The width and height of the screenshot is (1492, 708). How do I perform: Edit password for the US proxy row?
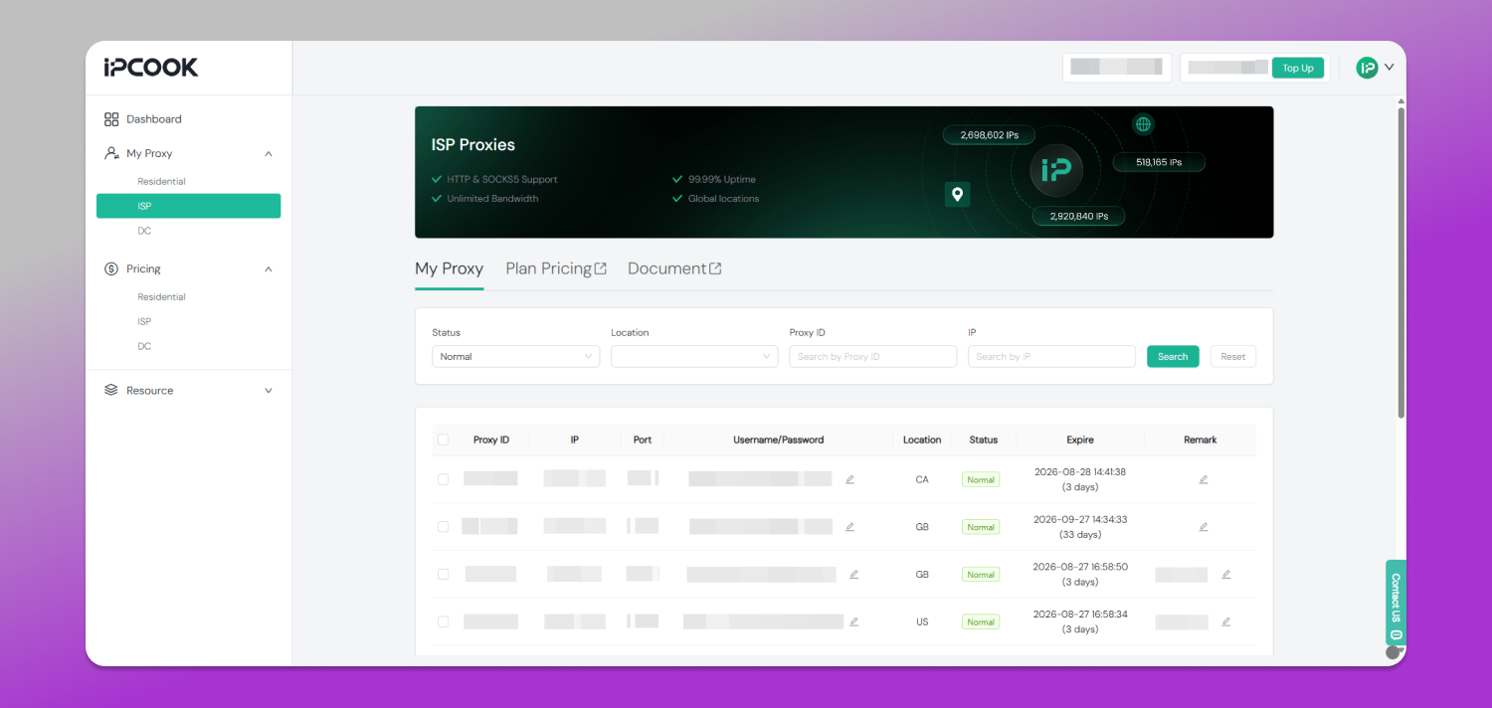tap(853, 621)
